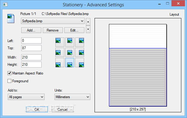The image size is (187, 118).
Task: Set picture position to top-center alignment
Action: point(70,42)
